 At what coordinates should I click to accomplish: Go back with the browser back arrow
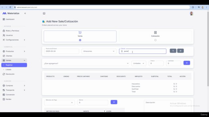point(2,7)
